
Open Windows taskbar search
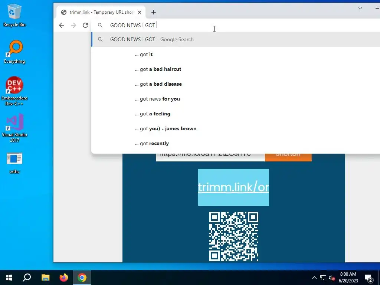point(27,278)
